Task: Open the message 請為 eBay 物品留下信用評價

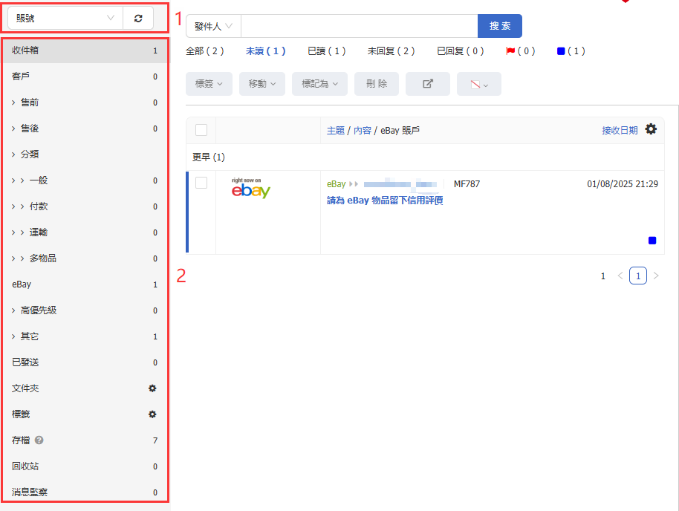Action: tap(385, 201)
